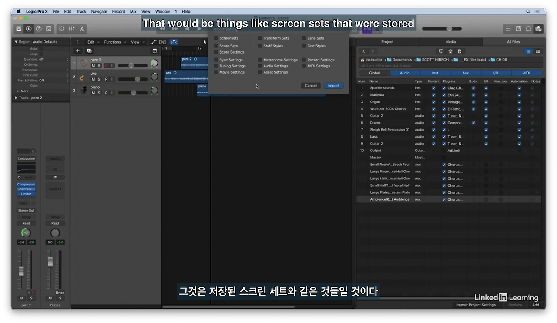Viewport: 557px width, 323px height.
Task: Open the Loop Browser icon
Action: coord(528,29)
